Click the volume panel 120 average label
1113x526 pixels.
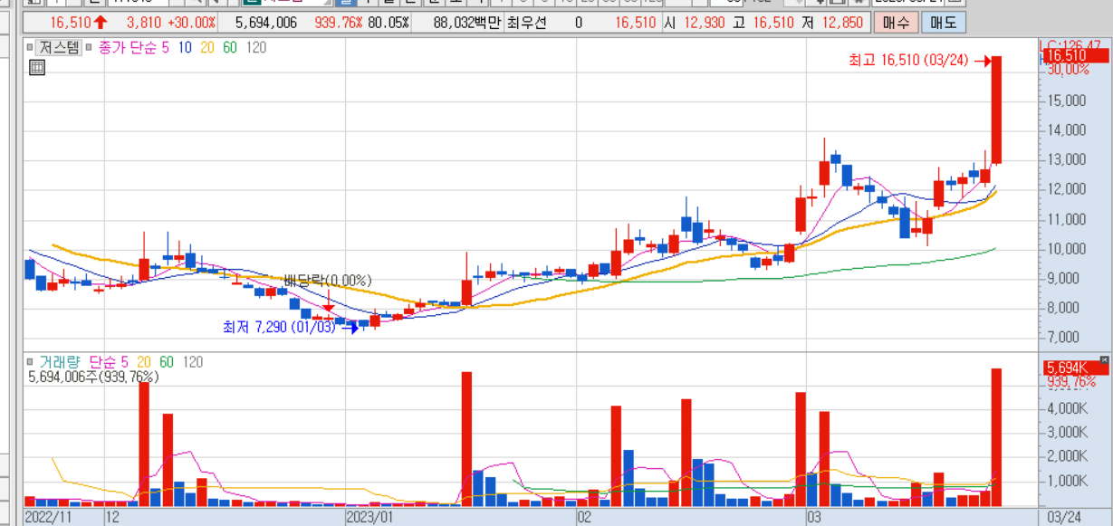(x=193, y=362)
